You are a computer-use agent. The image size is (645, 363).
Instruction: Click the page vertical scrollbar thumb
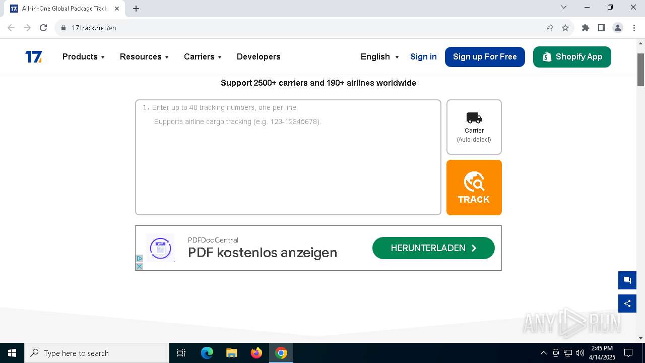[x=641, y=70]
